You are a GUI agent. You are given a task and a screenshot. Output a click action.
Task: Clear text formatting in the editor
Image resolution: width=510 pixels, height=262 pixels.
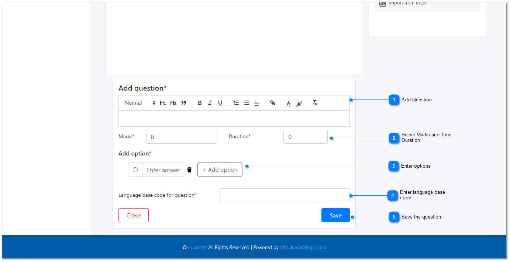click(315, 103)
